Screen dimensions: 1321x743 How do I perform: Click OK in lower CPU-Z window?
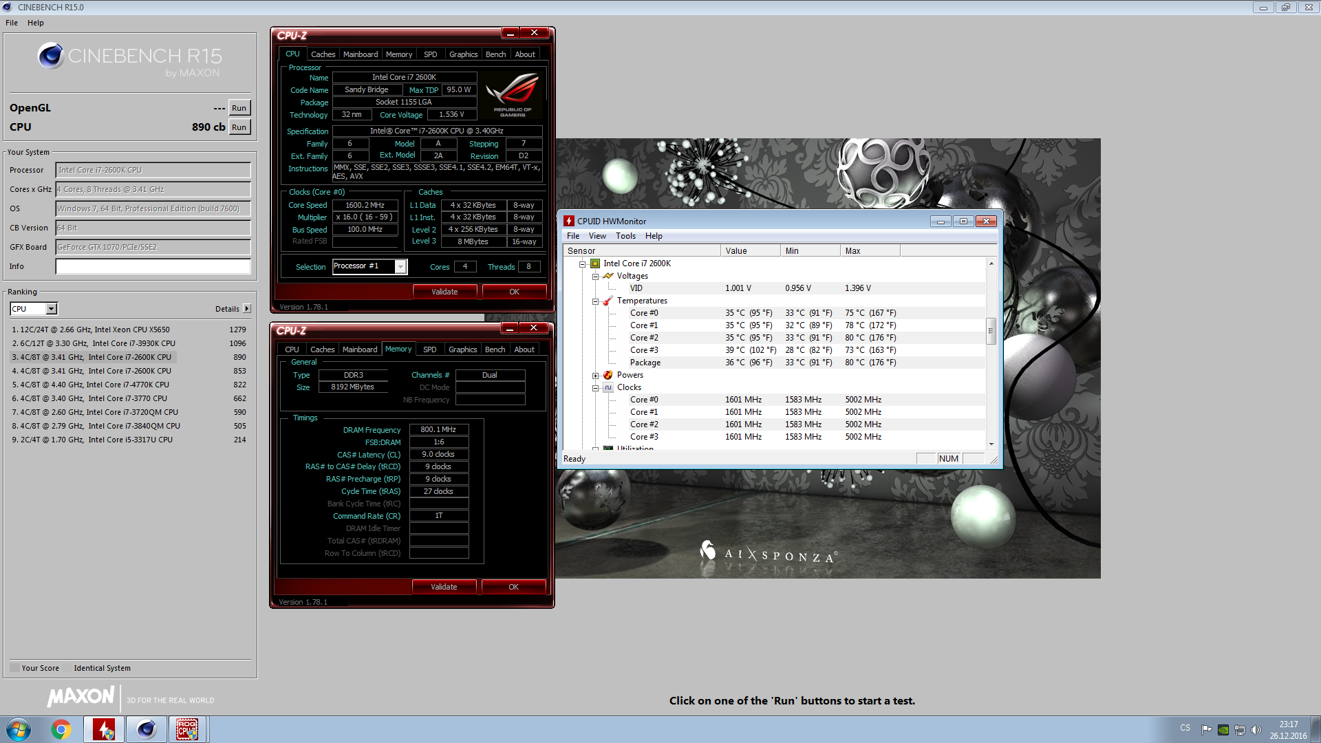coord(513,587)
